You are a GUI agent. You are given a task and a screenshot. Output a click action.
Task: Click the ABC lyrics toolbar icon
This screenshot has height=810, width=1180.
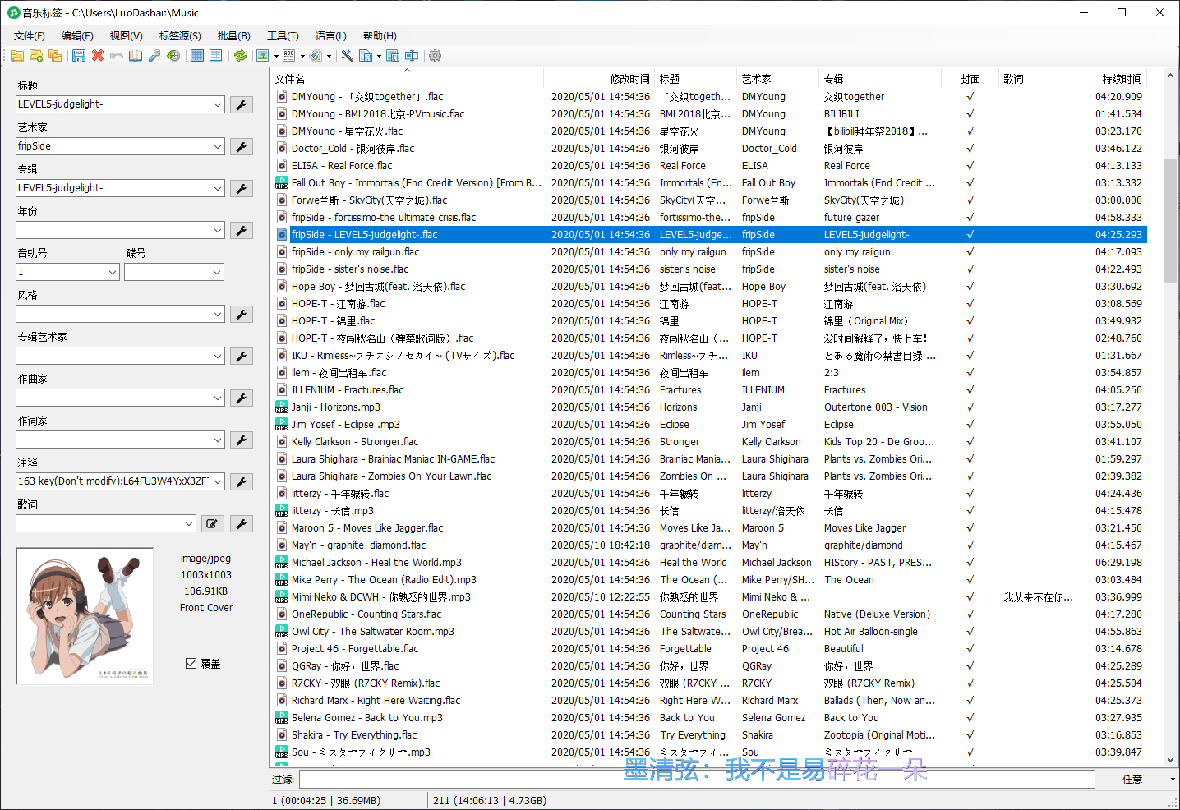coord(289,56)
